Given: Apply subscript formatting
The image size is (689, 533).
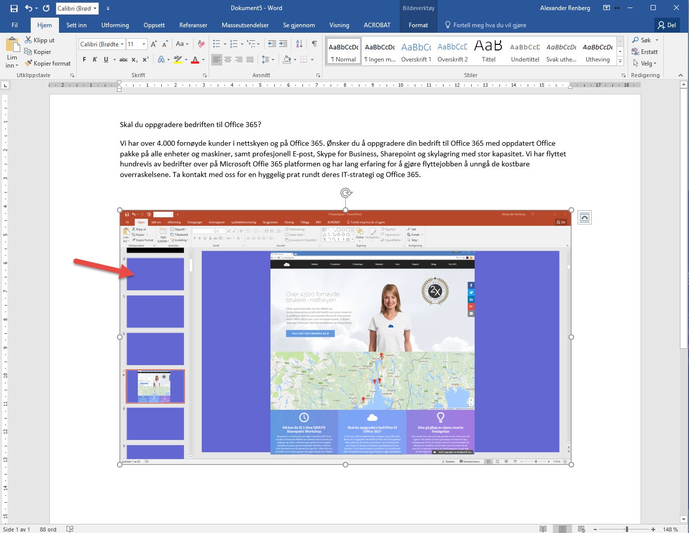Looking at the screenshot, I should click(135, 60).
